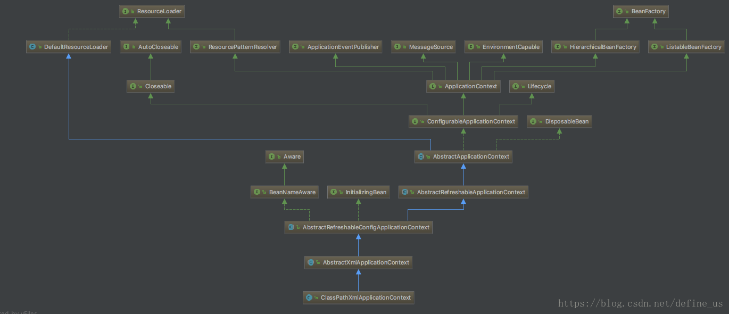Click the abstract class icon on AbstractApplicationContext
The width and height of the screenshot is (729, 314).
tap(421, 156)
